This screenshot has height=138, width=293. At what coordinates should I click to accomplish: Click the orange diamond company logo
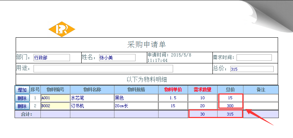(x=62, y=29)
